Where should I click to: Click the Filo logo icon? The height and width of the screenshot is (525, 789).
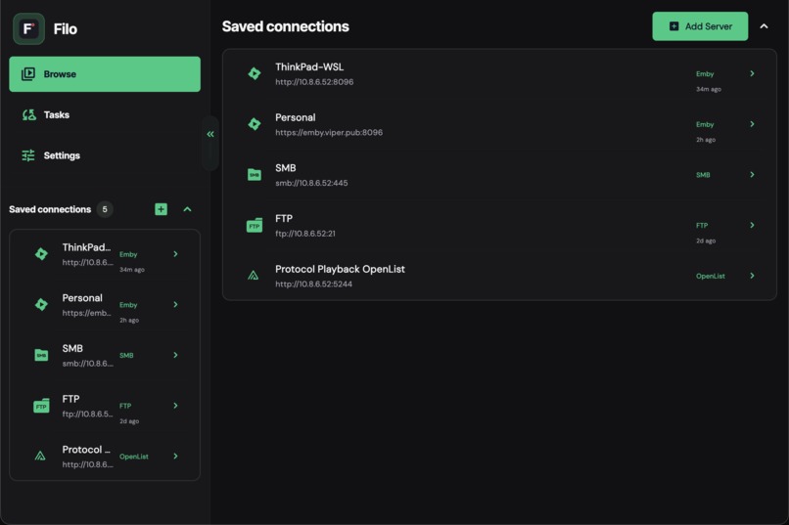(28, 28)
